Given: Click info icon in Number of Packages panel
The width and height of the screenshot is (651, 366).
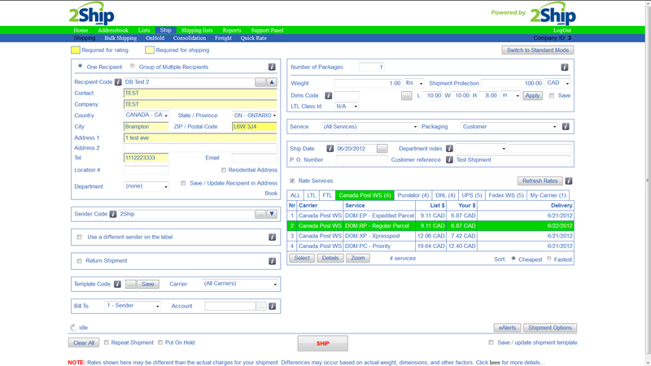Looking at the screenshot, I should (565, 68).
